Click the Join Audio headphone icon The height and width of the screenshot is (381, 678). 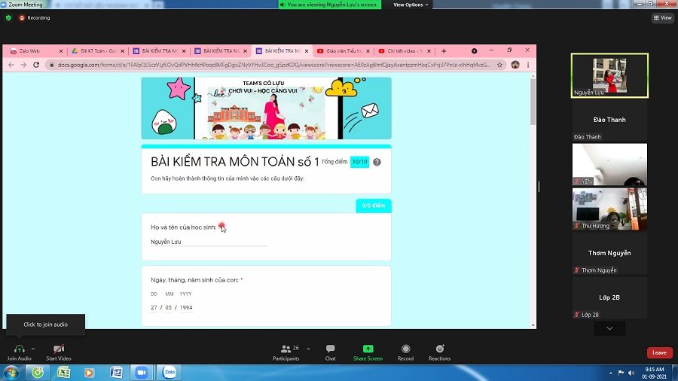click(20, 349)
